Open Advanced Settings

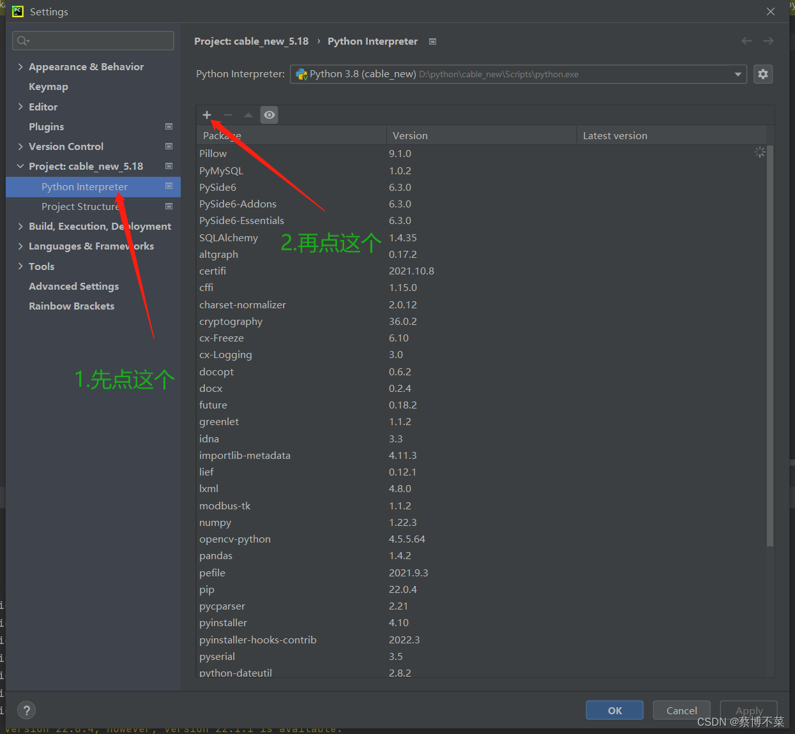(73, 286)
